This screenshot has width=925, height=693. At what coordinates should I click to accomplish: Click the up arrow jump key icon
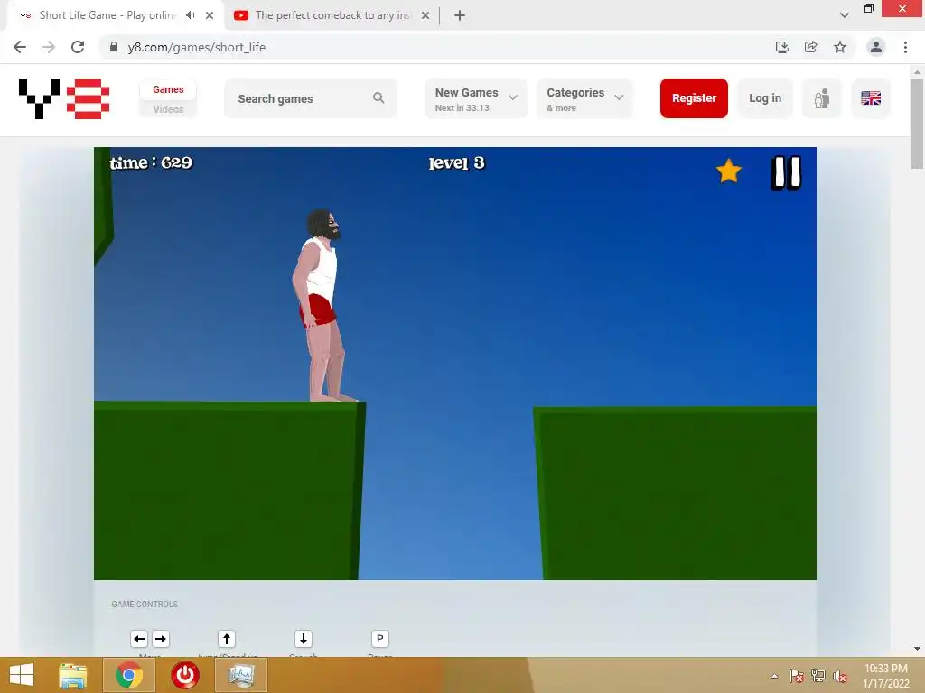pos(227,639)
